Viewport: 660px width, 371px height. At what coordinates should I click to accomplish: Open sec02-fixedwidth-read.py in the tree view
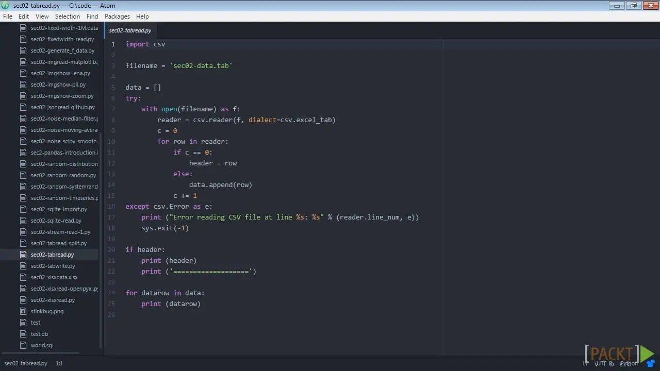[62, 39]
